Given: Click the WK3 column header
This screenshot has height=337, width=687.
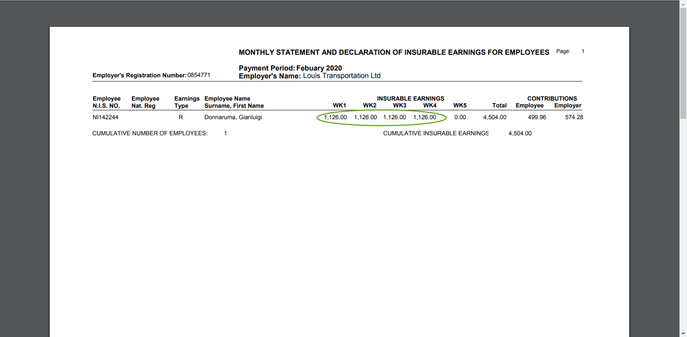Looking at the screenshot, I should [x=399, y=105].
